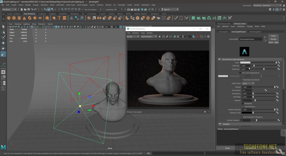The image size is (286, 156).
Task: Click the Intensity value field
Action: pyautogui.click(x=245, y=66)
